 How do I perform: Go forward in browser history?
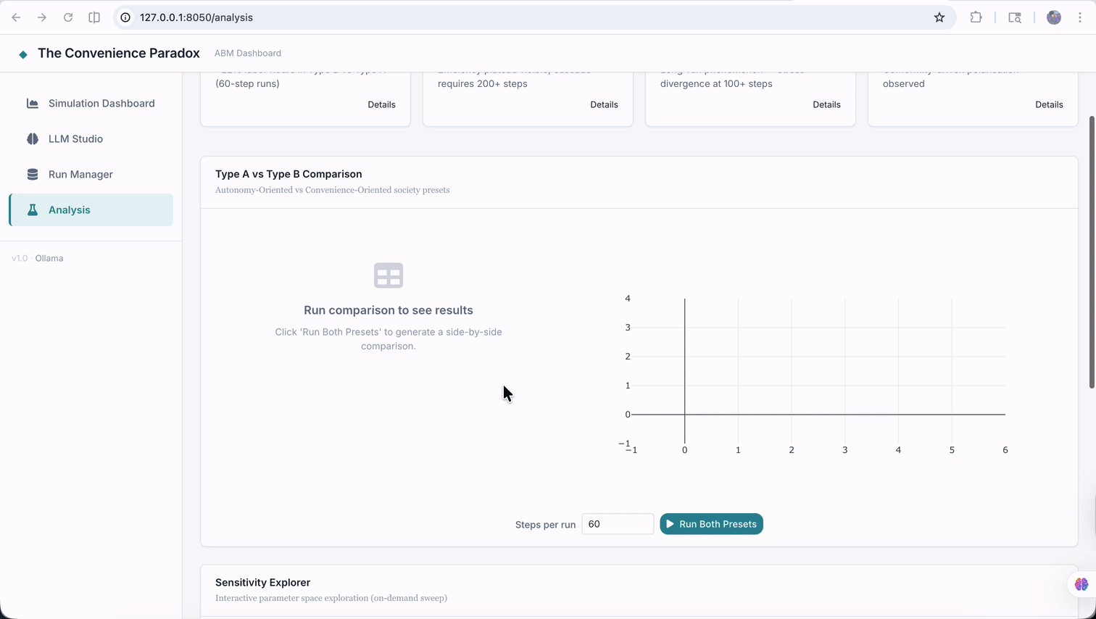(x=42, y=17)
